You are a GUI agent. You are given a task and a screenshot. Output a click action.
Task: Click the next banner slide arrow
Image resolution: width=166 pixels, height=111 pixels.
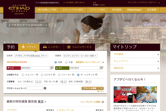pos(13,42)
